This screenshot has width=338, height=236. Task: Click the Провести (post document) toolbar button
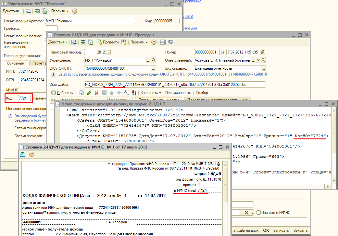coord(108,42)
